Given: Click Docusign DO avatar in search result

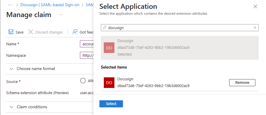Looking at the screenshot, I should click(109, 48).
